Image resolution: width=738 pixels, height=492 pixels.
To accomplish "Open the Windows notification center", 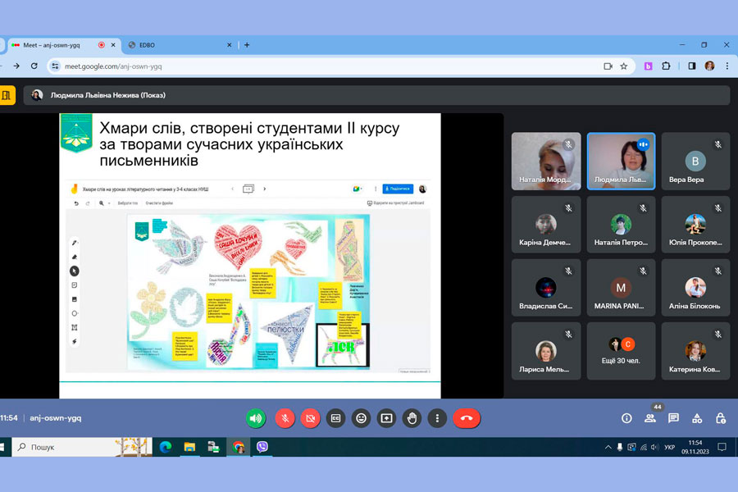I will 722,447.
